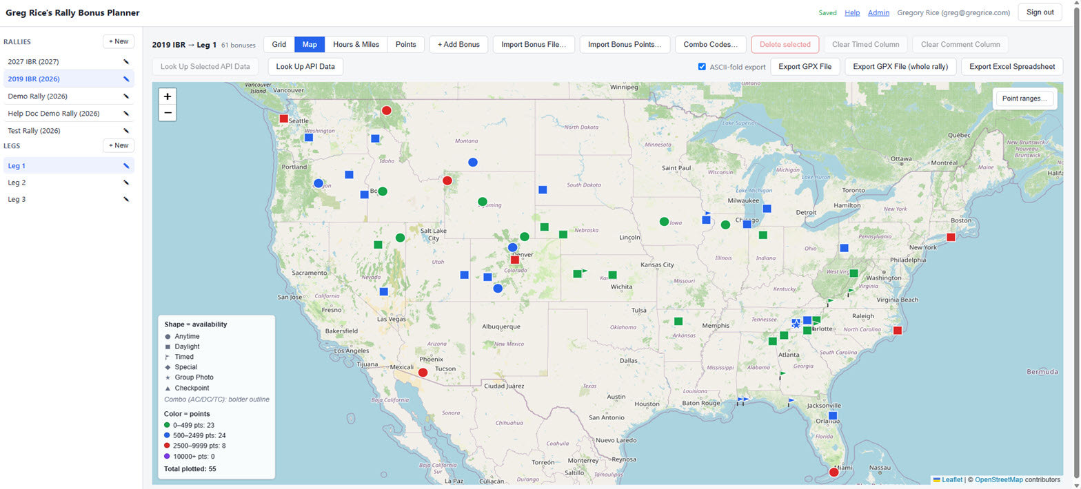Click the blue square marker near Detroit
The width and height of the screenshot is (1081, 489).
pos(767,208)
